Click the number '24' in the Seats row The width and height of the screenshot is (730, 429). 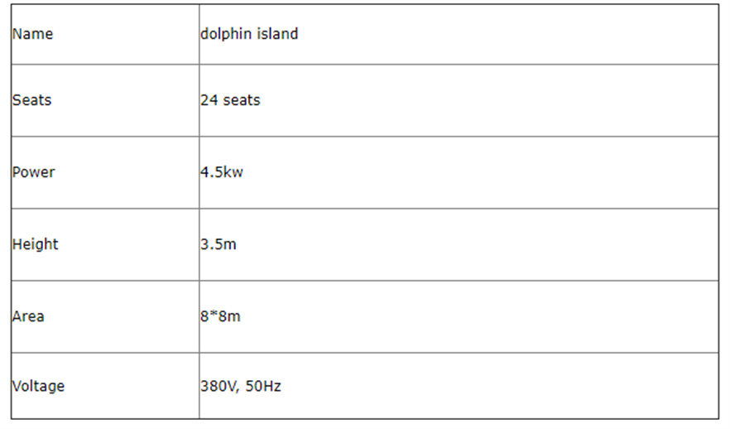click(209, 100)
